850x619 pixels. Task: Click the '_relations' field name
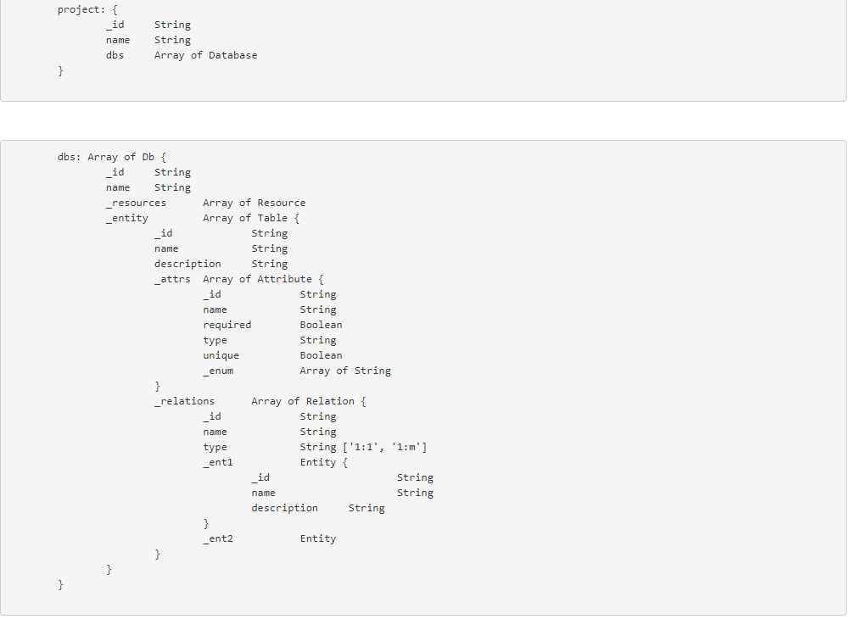pyautogui.click(x=184, y=401)
